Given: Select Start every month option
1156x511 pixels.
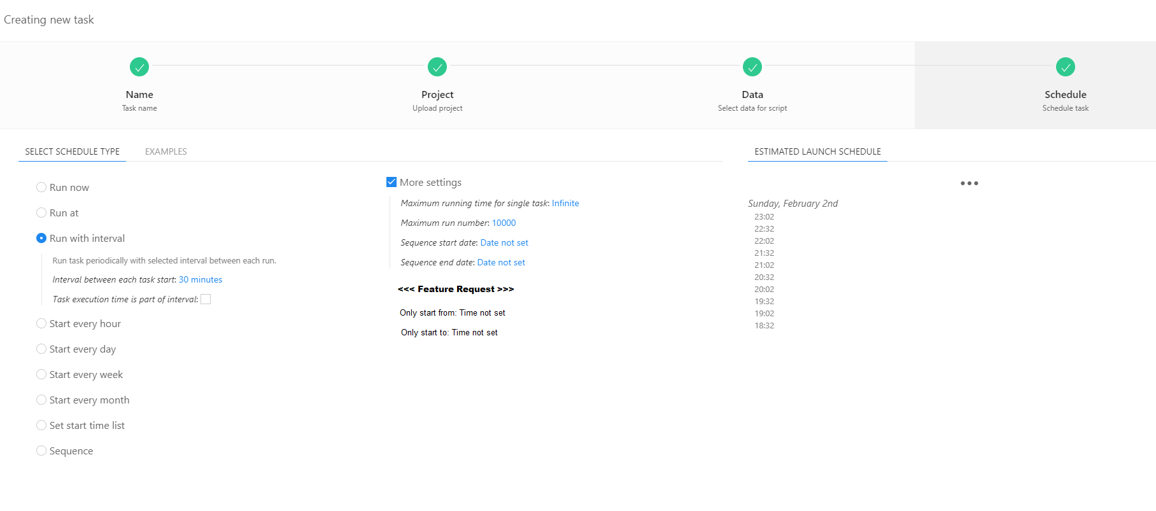Looking at the screenshot, I should click(x=41, y=400).
